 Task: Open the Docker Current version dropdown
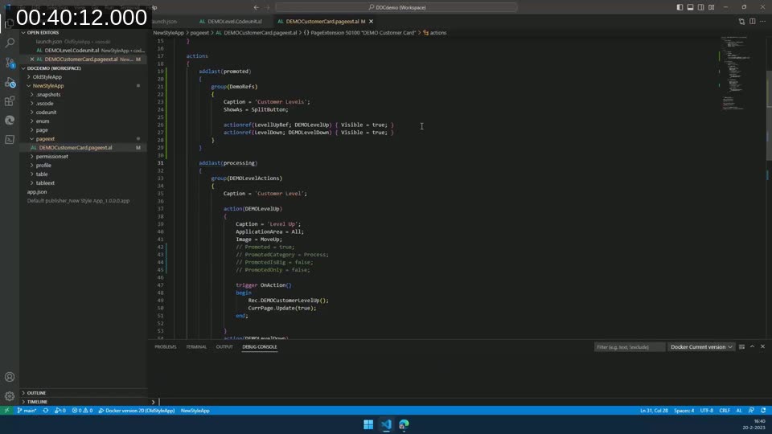coord(701,347)
